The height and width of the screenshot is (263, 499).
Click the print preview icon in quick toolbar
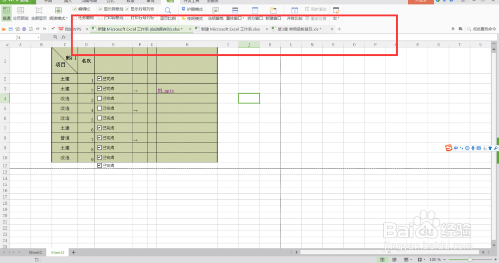[31, 29]
